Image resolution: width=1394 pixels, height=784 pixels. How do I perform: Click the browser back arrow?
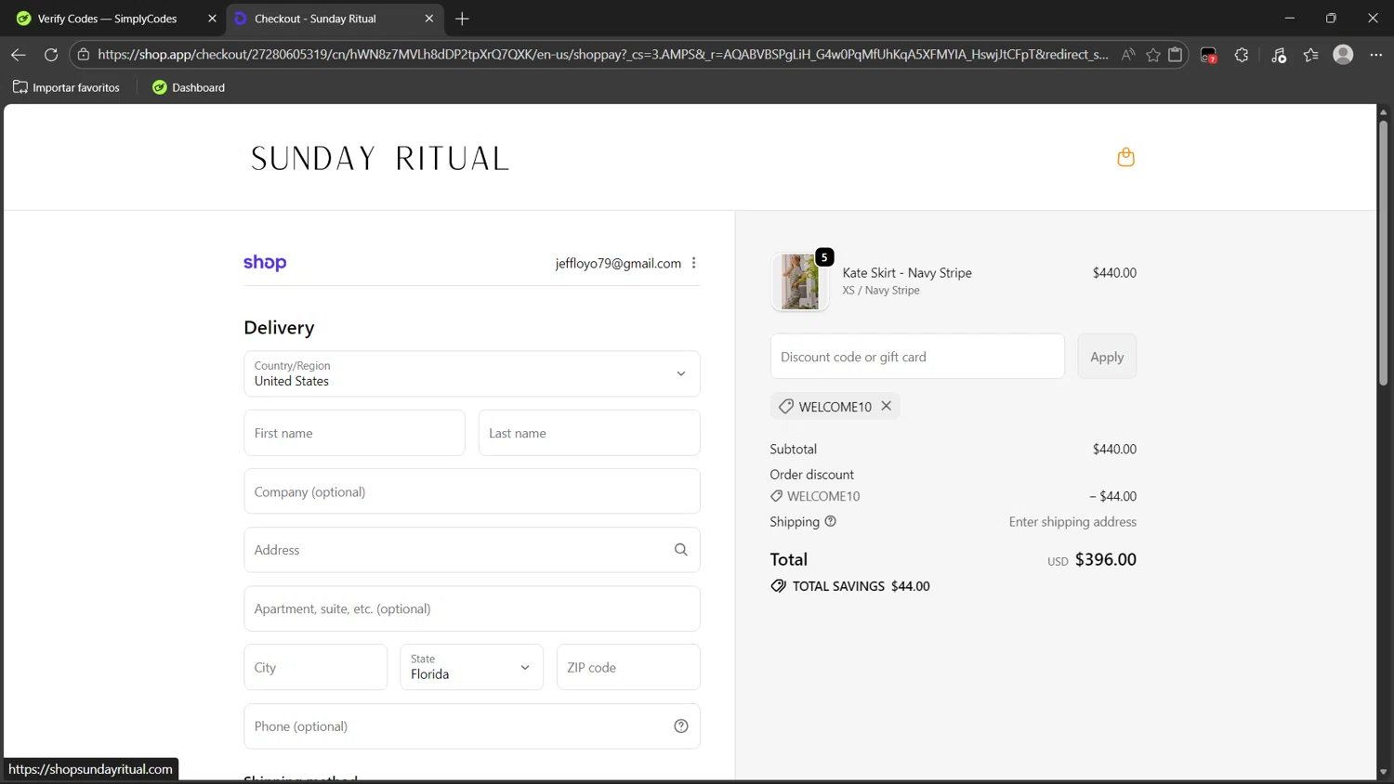[19, 55]
